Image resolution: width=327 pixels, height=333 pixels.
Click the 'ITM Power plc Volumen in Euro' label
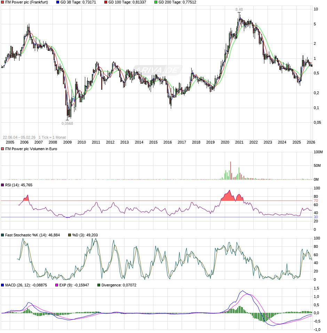pyautogui.click(x=31, y=149)
